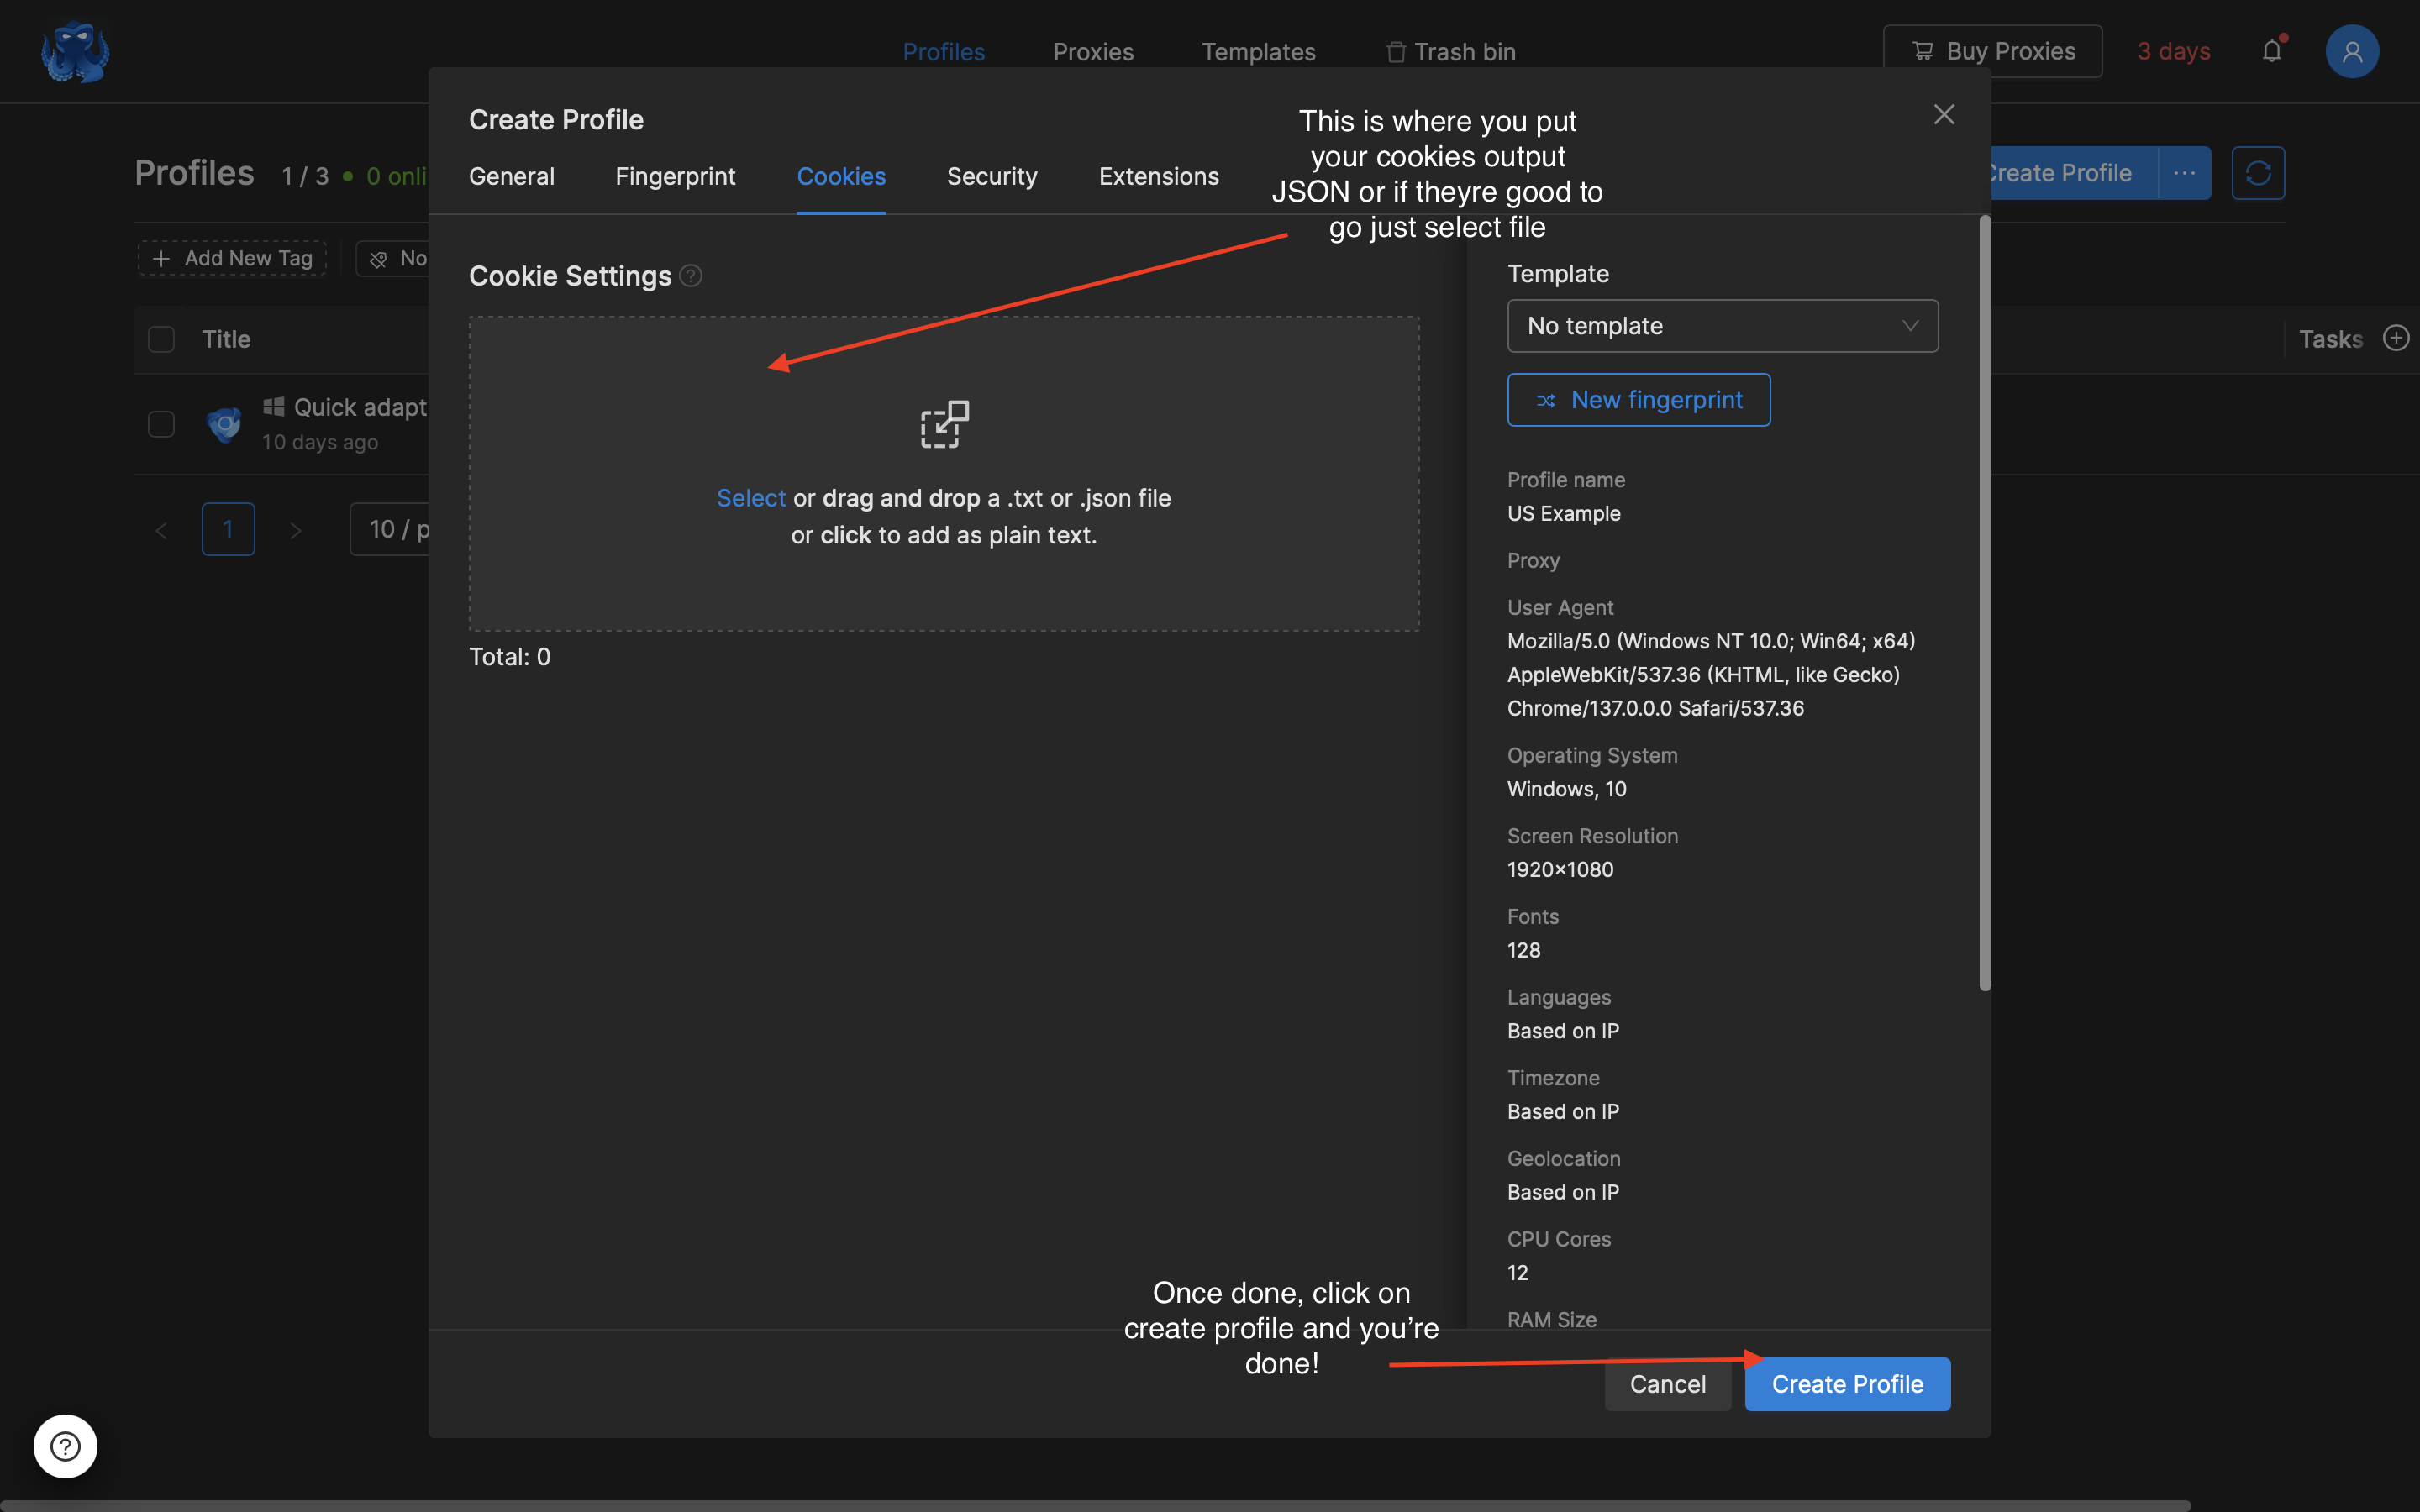Click the add column plus icon near Tasks
This screenshot has height=1512, width=2420.
point(2396,338)
